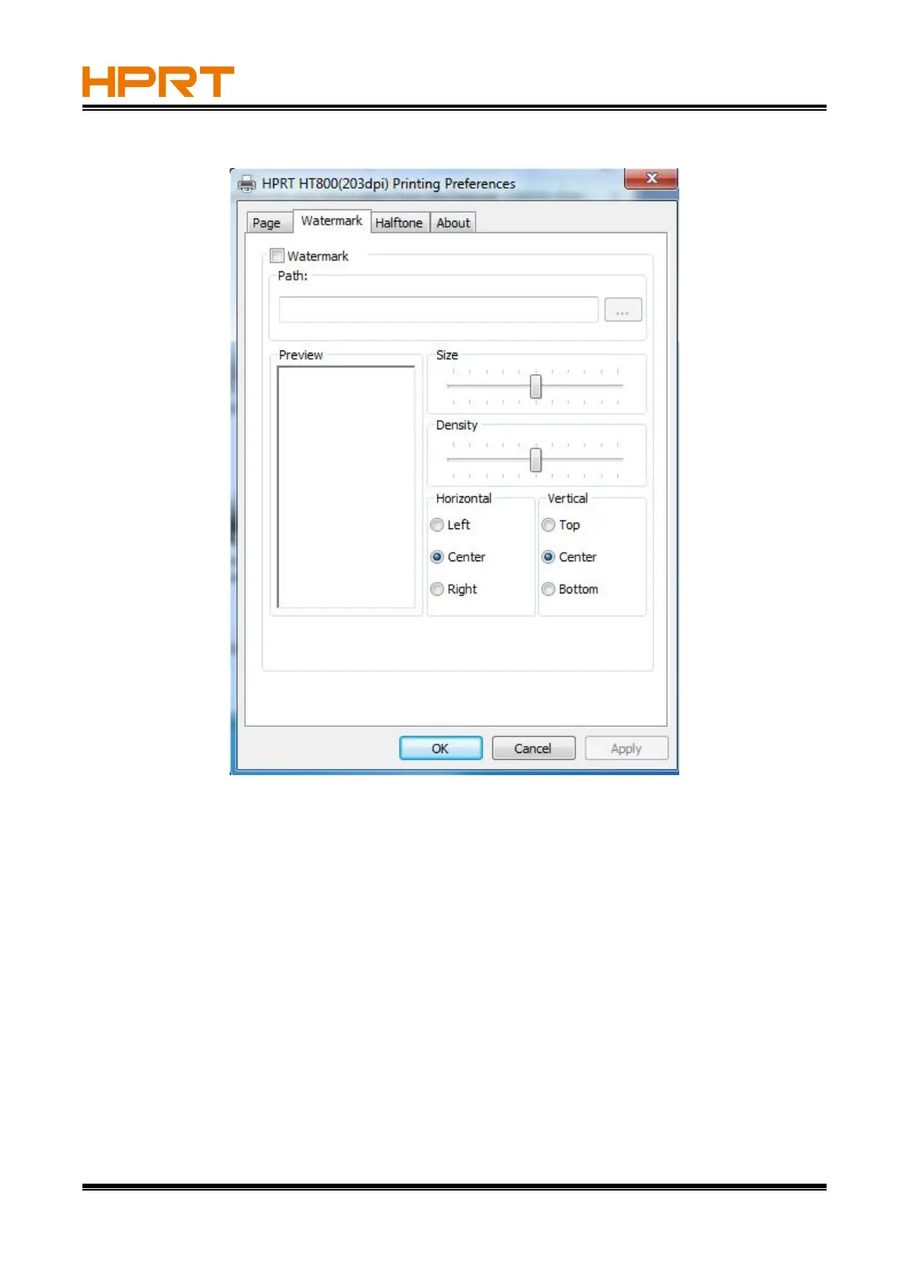Confirm settings with the OK button
This screenshot has width=909, height=1286.
[440, 748]
